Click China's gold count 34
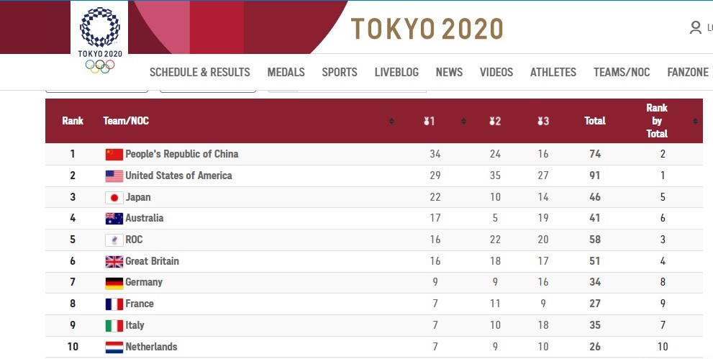713x359 pixels. pyautogui.click(x=435, y=154)
